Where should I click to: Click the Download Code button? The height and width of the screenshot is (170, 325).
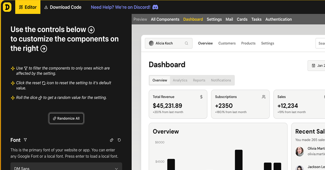point(63,7)
